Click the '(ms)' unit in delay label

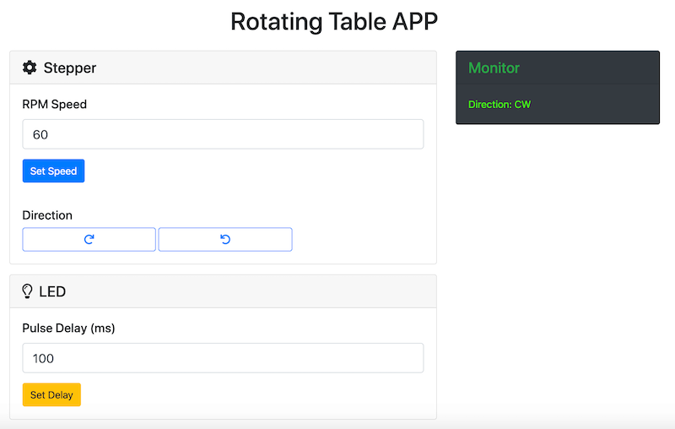click(102, 329)
